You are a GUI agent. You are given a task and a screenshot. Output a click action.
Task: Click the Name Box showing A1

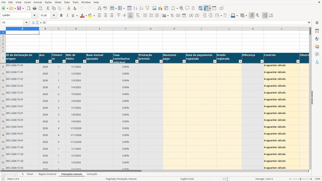tap(12, 23)
